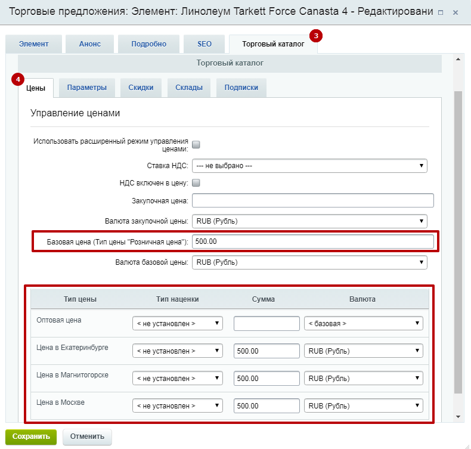Go to the SEO tab
The height and width of the screenshot is (449, 471).
204,44
